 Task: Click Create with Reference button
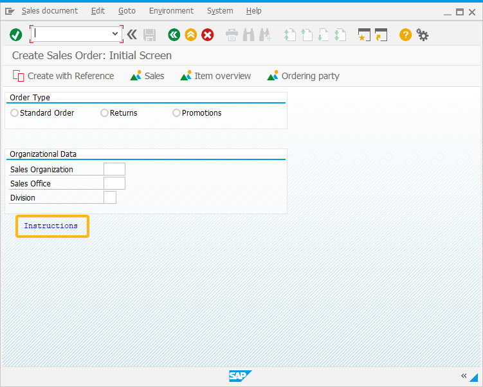click(x=63, y=76)
